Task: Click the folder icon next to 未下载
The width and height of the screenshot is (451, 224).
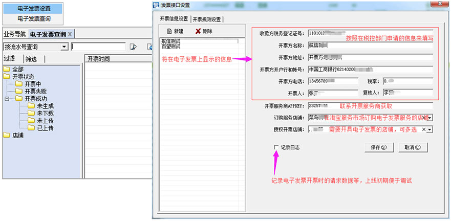Action: [x=31, y=114]
